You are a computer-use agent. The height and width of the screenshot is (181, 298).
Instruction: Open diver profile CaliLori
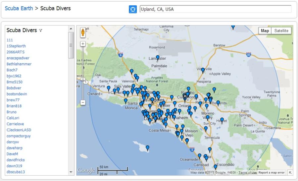13,118
